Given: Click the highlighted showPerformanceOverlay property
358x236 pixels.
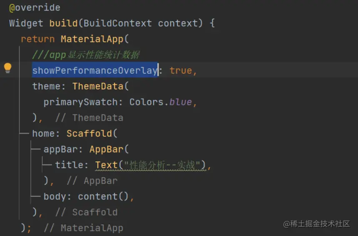Looking at the screenshot, I should click(x=94, y=70).
